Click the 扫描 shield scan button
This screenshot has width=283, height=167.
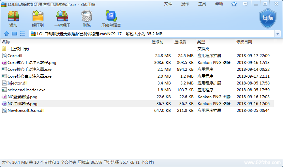[268, 18]
